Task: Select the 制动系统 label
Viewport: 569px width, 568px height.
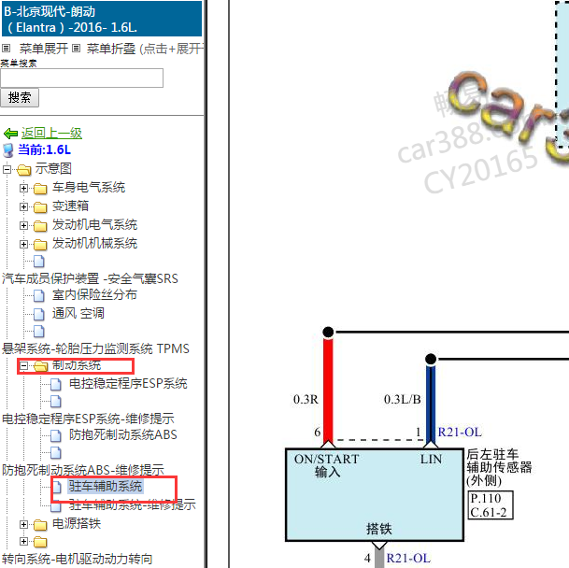Action: click(x=77, y=365)
